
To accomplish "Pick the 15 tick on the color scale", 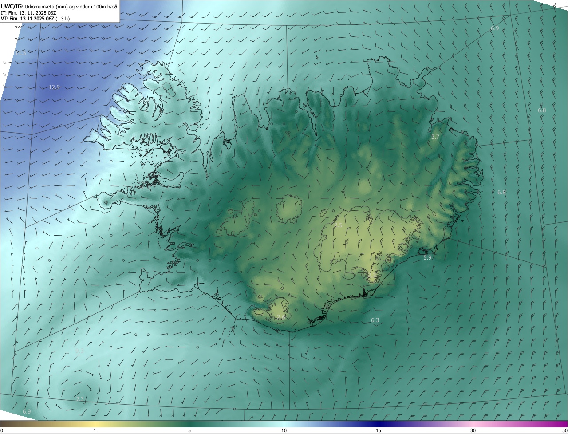I will (379, 430).
